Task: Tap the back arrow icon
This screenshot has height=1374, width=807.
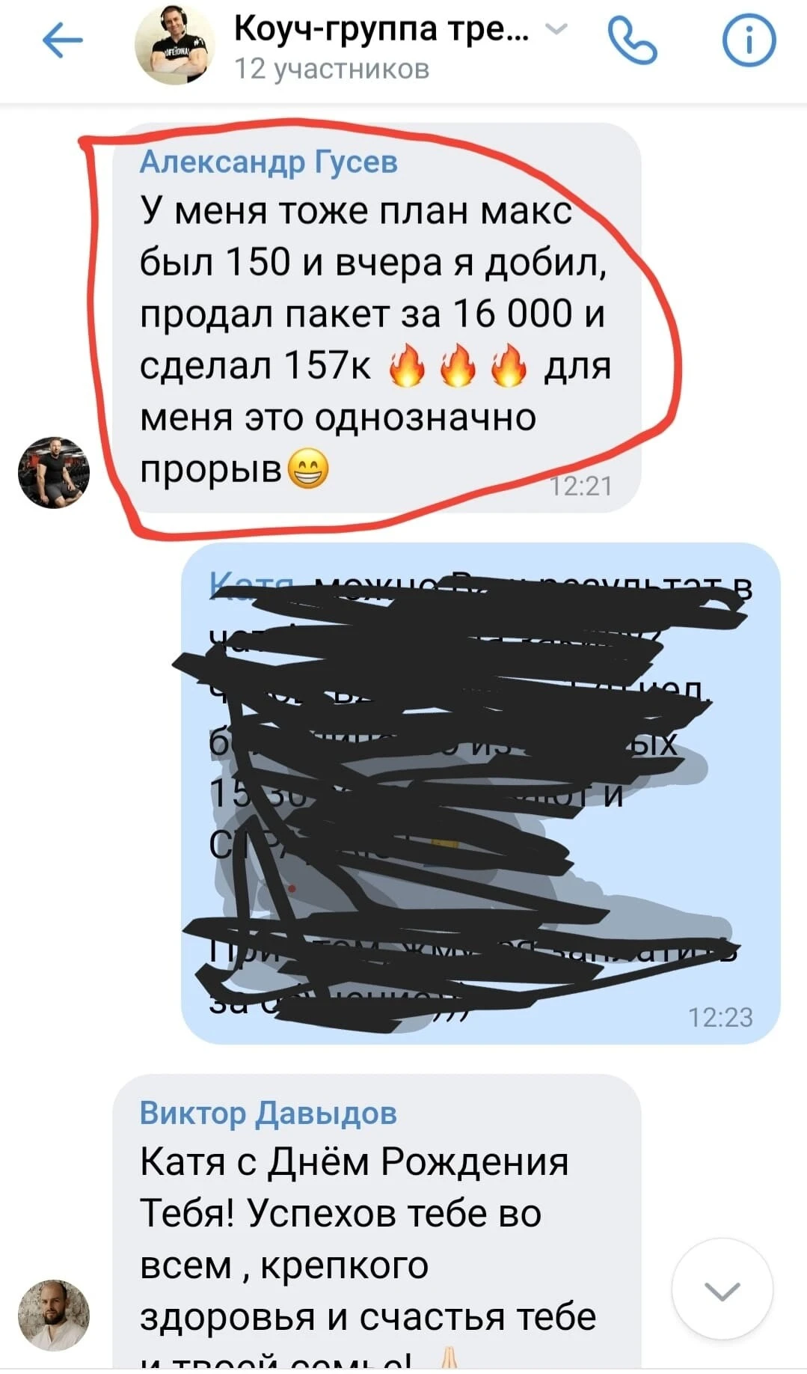Action: [62, 40]
